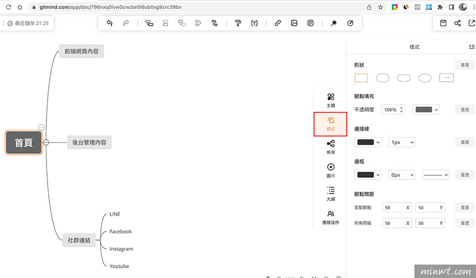Insert a child node from the toolbar
Screen dimensions: 476x278
150,23
